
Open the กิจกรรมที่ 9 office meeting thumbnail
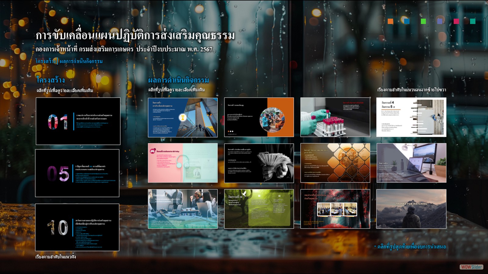[183, 209]
